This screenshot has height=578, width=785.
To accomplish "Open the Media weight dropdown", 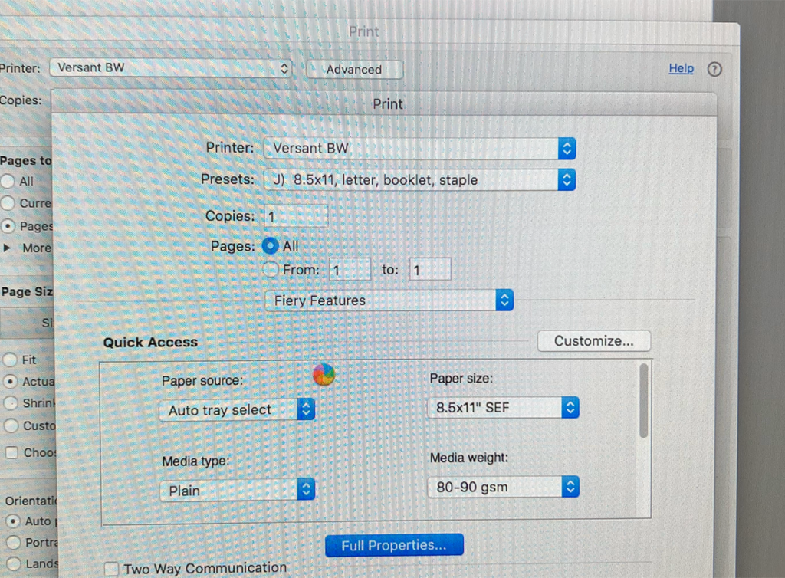I will 503,487.
